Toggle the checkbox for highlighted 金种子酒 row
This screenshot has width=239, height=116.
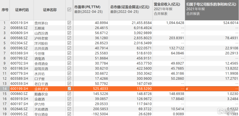69,89
